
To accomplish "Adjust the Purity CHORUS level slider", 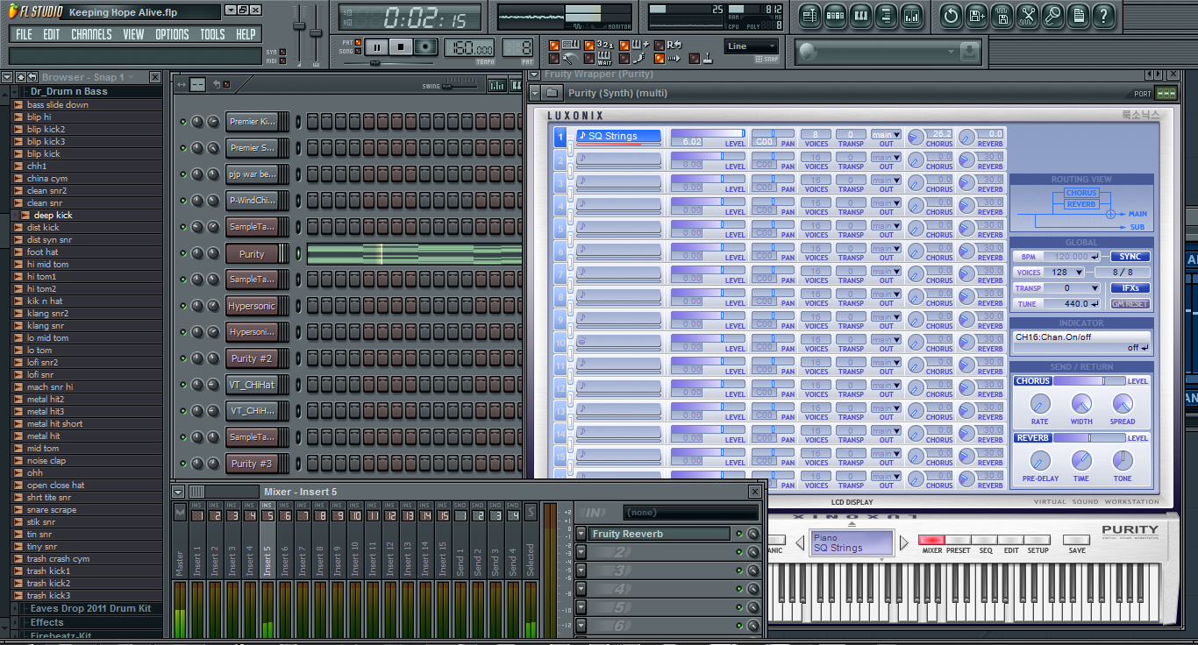I will (1090, 381).
